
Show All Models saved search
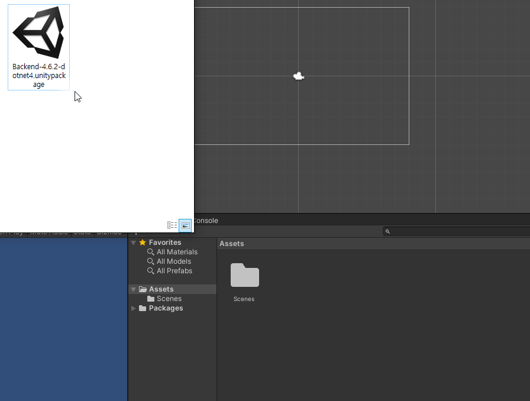coord(174,261)
